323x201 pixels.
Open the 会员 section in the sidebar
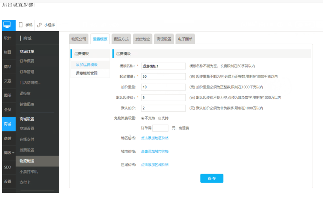point(8,110)
